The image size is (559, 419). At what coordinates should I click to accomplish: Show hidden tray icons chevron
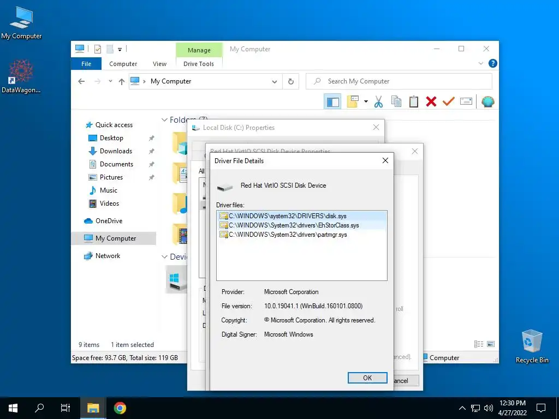point(462,408)
